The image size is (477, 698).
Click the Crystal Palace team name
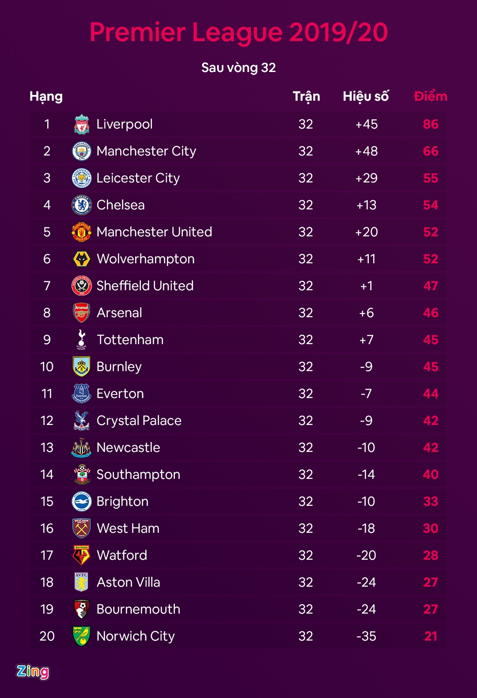click(x=139, y=421)
